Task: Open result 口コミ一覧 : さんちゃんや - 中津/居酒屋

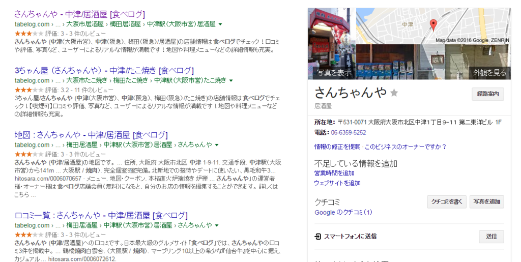Action: [x=101, y=215]
